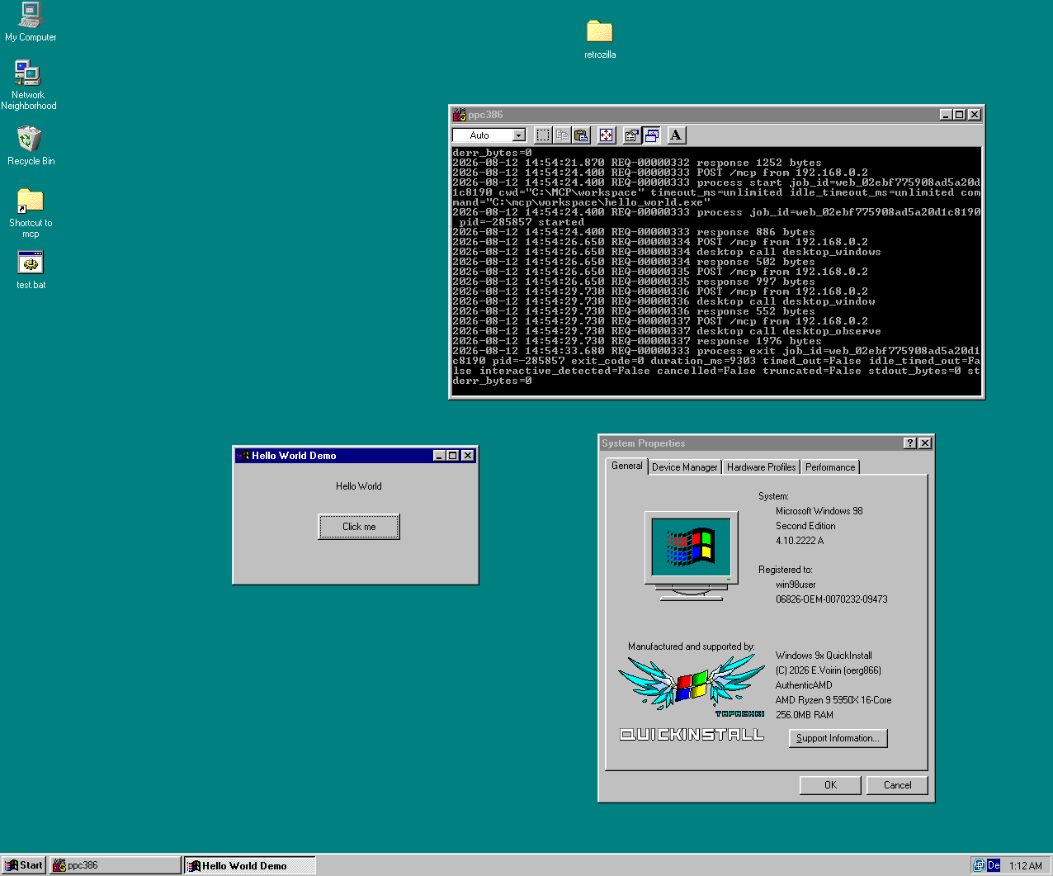Click the De language indicator in tray

point(994,865)
